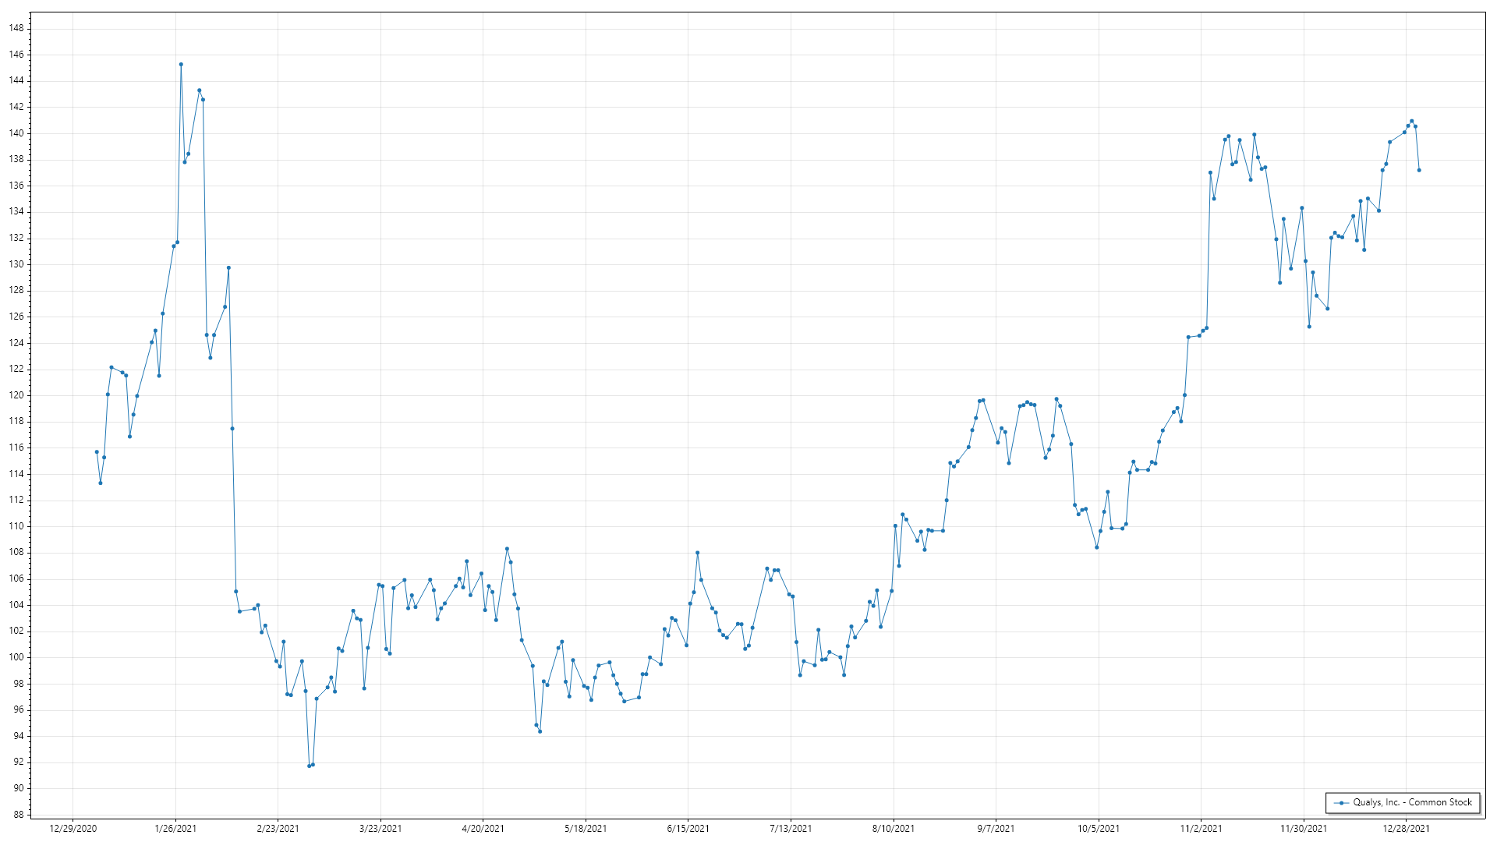Select the 12/29/2020 x-axis date label
This screenshot has height=842, width=1497.
pyautogui.click(x=73, y=829)
